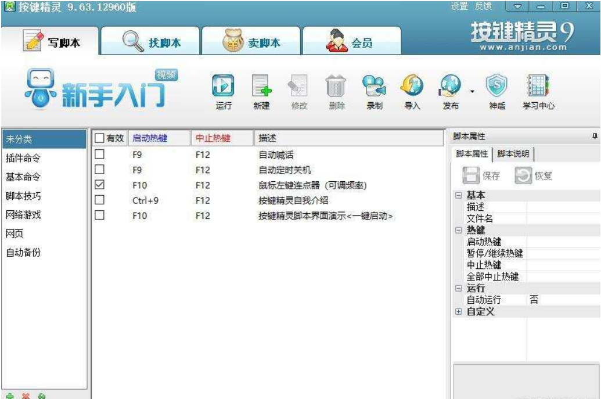Switch to the 找脚本 tab
The height and width of the screenshot is (399, 601).
(150, 41)
